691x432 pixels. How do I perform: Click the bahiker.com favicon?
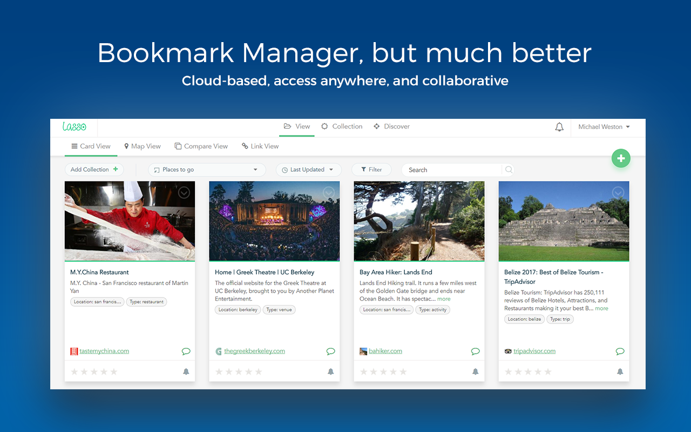pos(363,351)
